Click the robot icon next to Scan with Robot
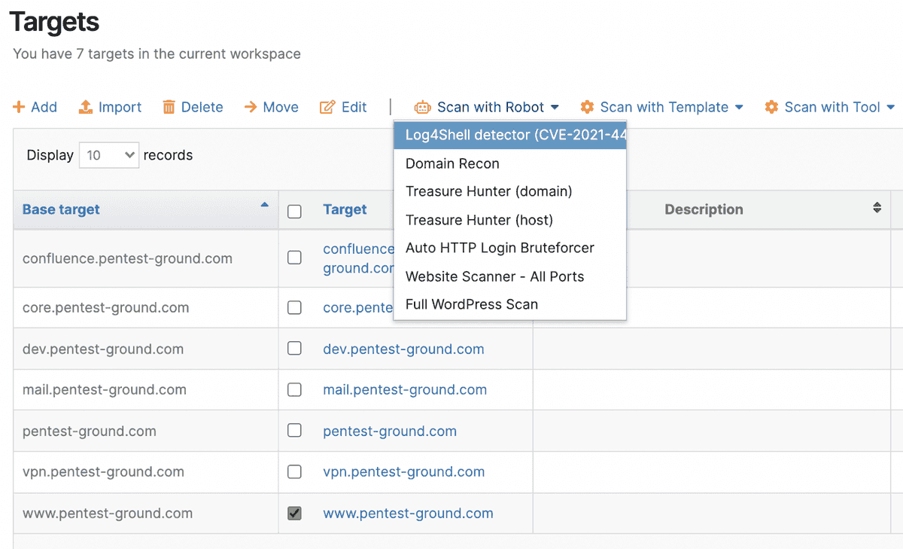This screenshot has width=903, height=549. pos(422,107)
